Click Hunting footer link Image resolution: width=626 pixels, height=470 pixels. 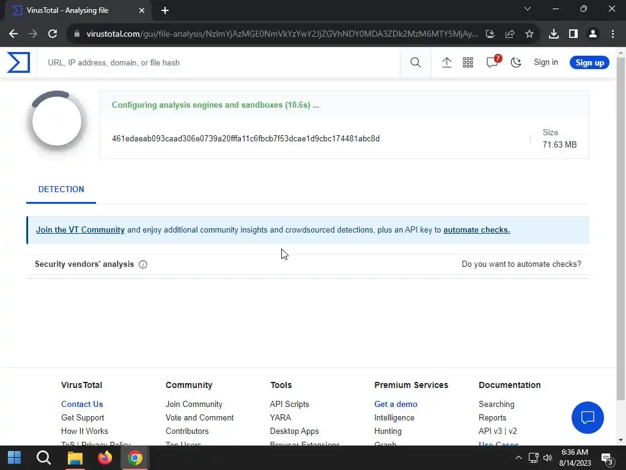(388, 431)
